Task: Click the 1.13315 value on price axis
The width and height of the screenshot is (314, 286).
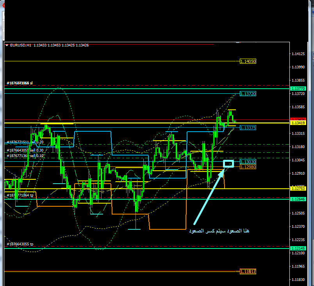Action: click(x=298, y=133)
